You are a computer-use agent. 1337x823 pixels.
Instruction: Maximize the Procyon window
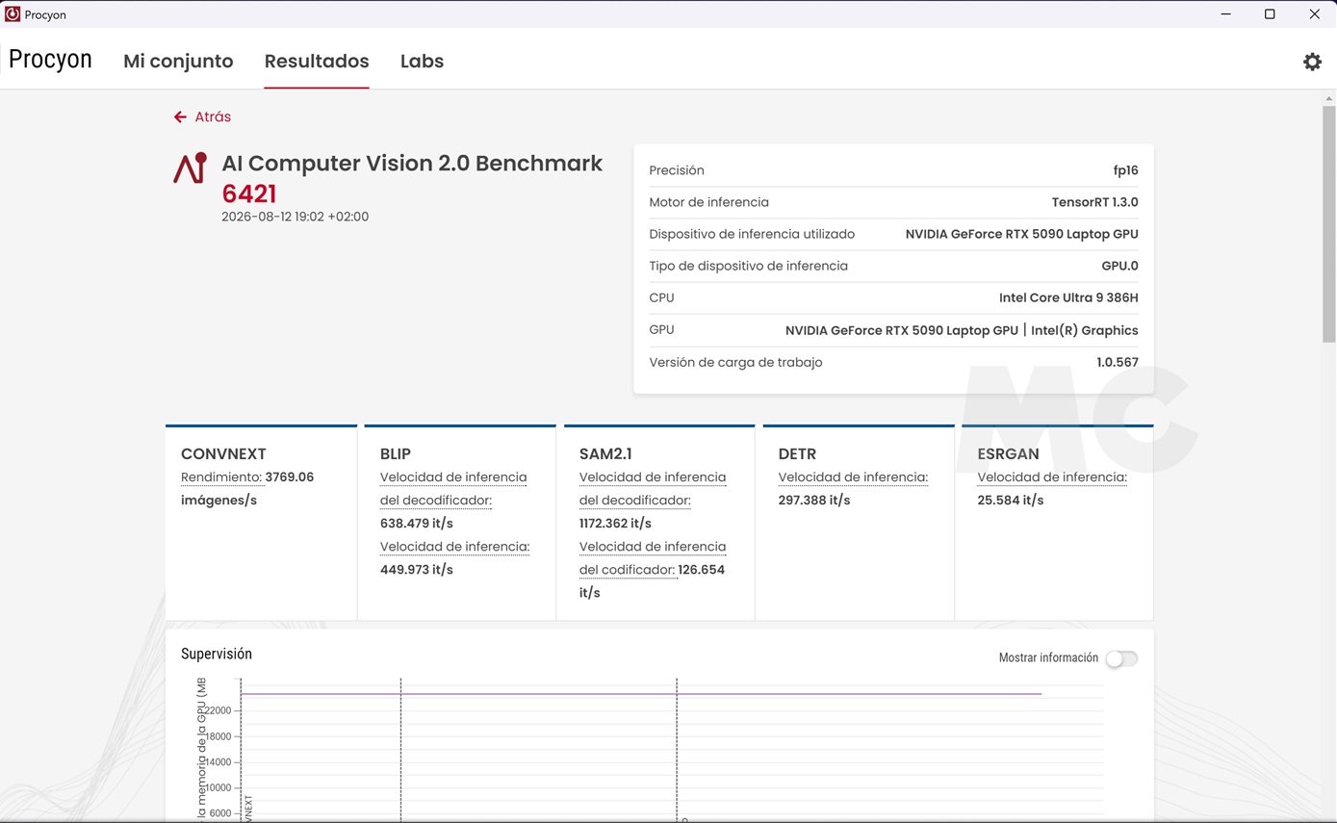(x=1270, y=14)
